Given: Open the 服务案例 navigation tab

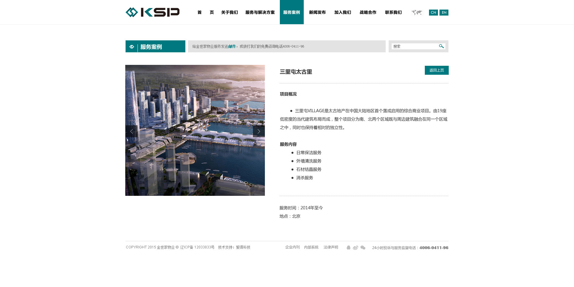Looking at the screenshot, I should [x=291, y=12].
